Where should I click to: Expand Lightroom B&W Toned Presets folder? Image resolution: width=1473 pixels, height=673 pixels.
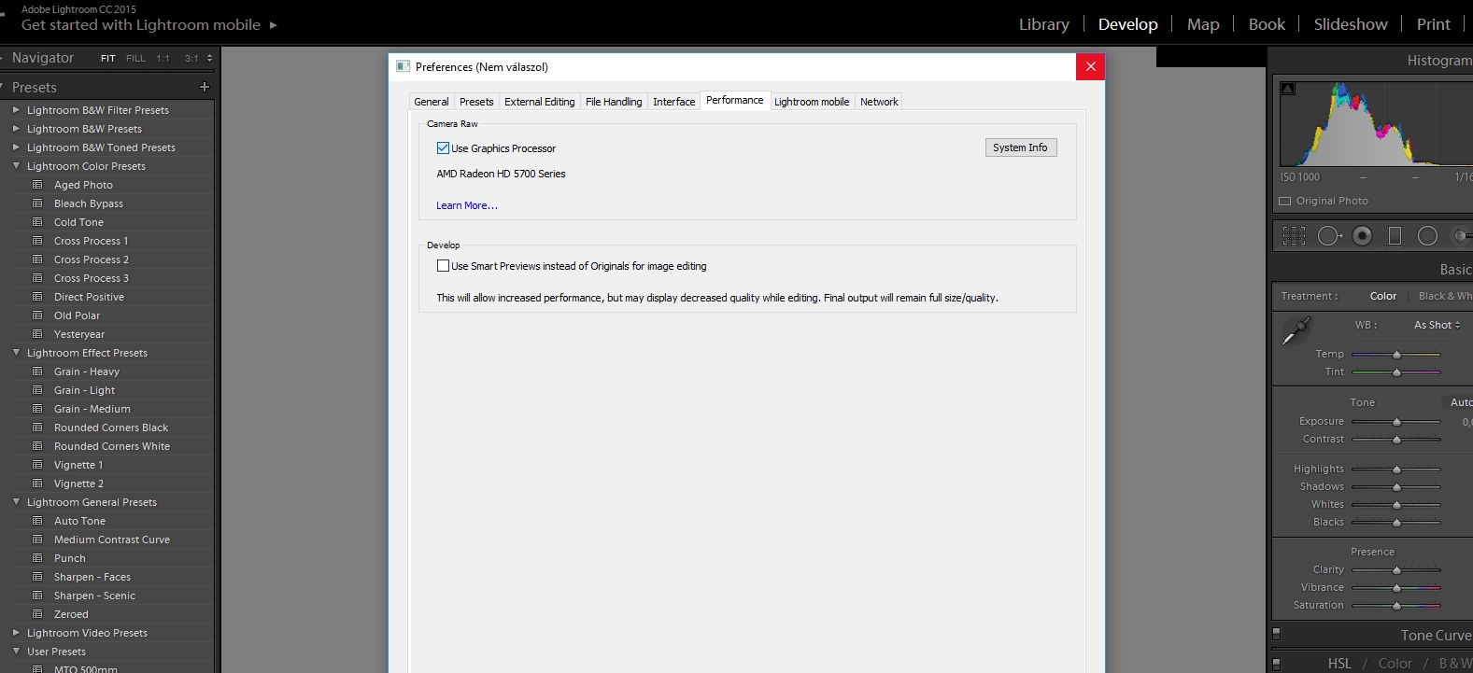(x=16, y=147)
